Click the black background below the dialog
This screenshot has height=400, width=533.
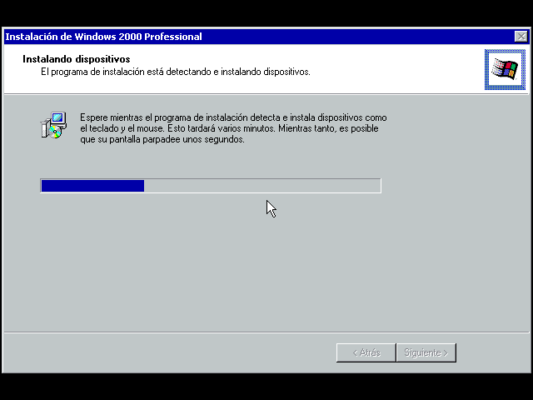tap(266, 387)
